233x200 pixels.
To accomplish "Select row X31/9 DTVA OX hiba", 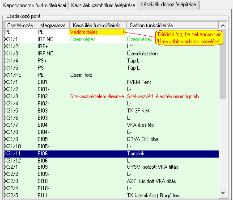I will coord(111,139).
